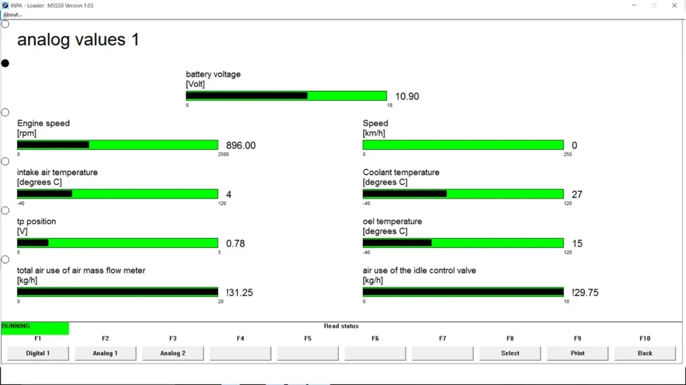Viewport: 686px width, 385px height.
Task: Click the empty F6 function button
Action: [375, 353]
